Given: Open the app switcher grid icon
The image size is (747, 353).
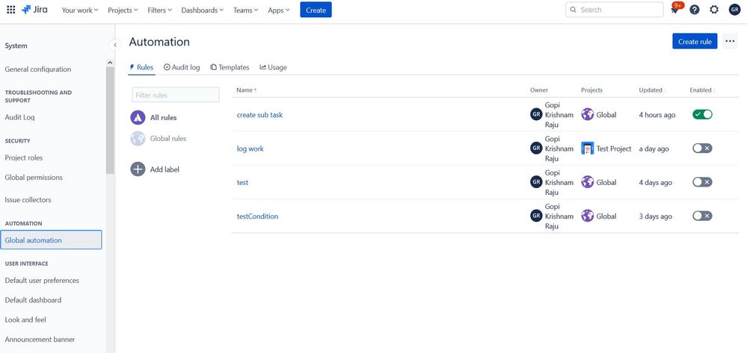Looking at the screenshot, I should tap(10, 10).
